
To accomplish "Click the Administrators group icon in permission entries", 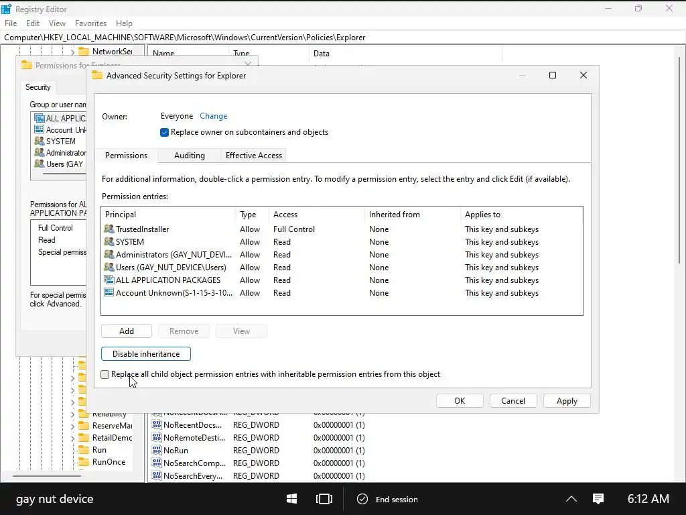I will [109, 254].
